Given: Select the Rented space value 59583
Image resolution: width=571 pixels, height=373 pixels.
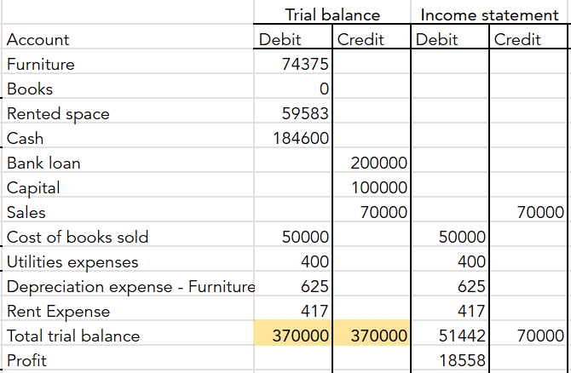Looking at the screenshot, I should point(293,111).
